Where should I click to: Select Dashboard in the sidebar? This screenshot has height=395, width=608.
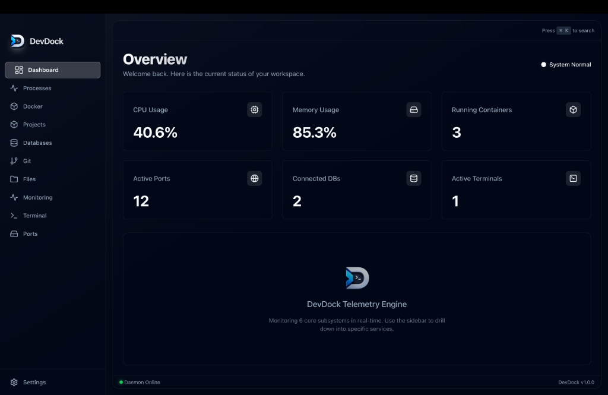pyautogui.click(x=52, y=70)
